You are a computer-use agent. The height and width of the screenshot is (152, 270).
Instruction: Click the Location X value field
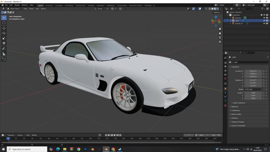pyautogui.click(x=253, y=71)
